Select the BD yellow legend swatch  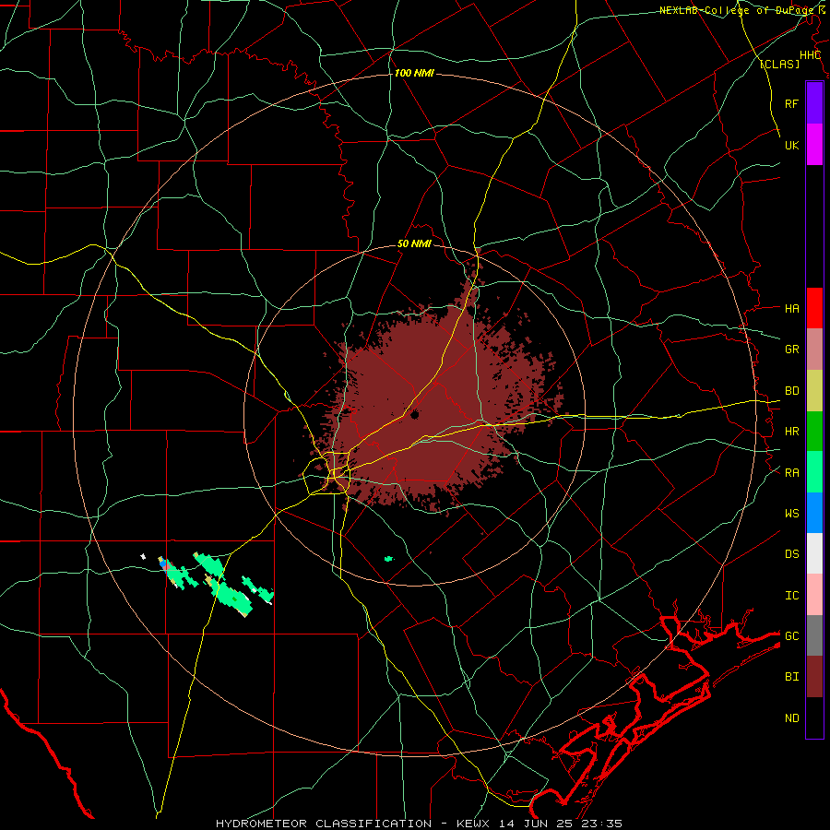pyautogui.click(x=814, y=391)
